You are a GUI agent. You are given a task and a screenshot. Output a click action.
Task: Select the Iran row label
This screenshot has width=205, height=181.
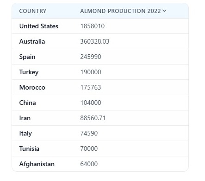(25, 118)
